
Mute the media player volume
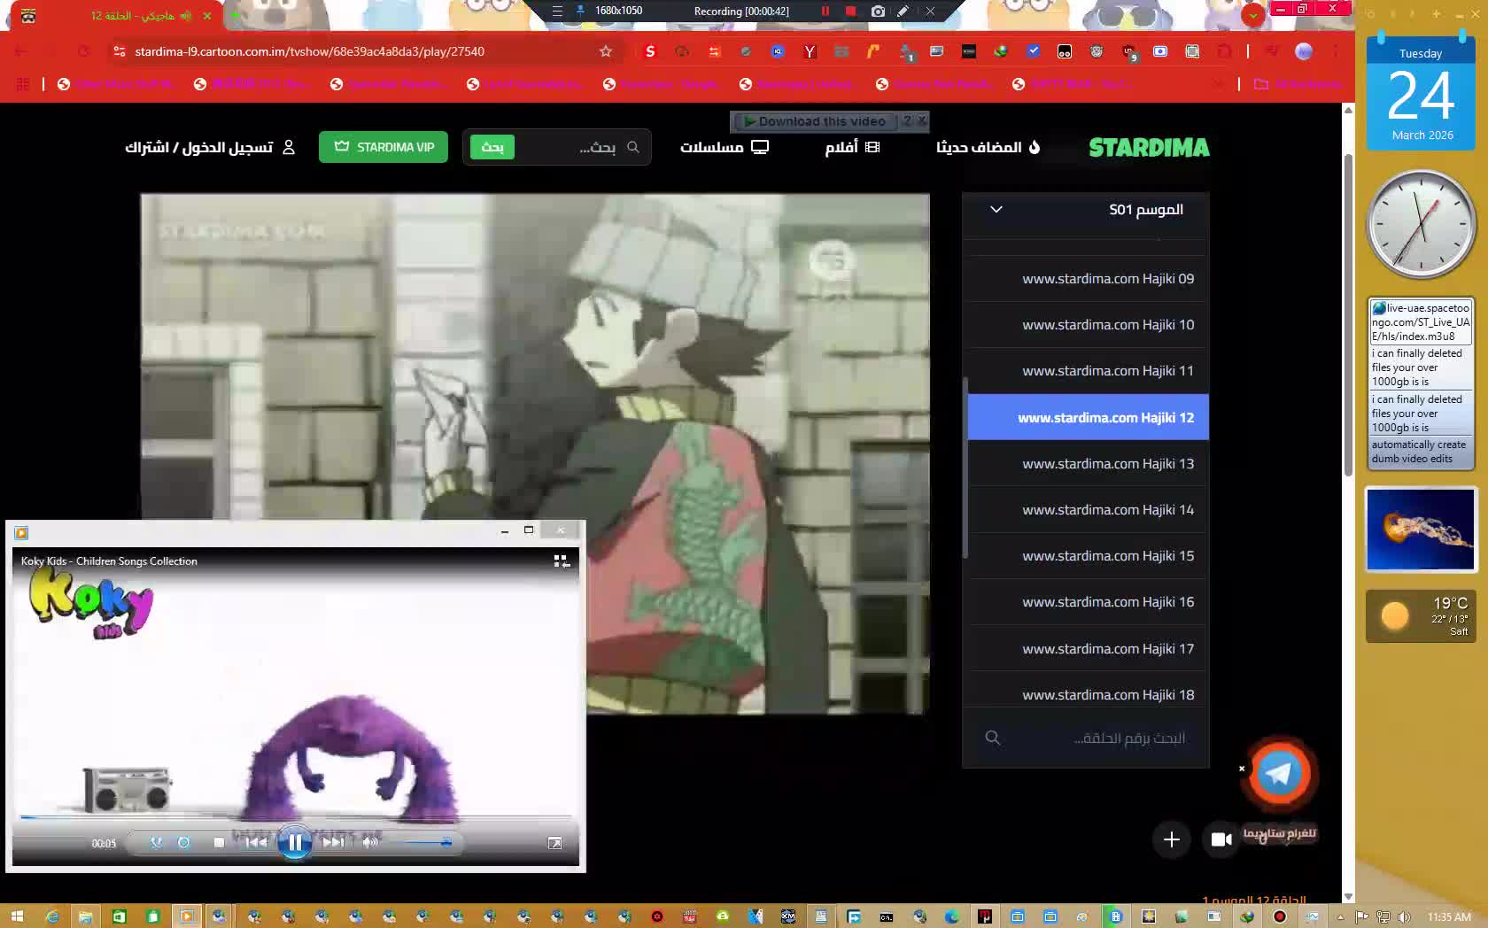coord(370,842)
